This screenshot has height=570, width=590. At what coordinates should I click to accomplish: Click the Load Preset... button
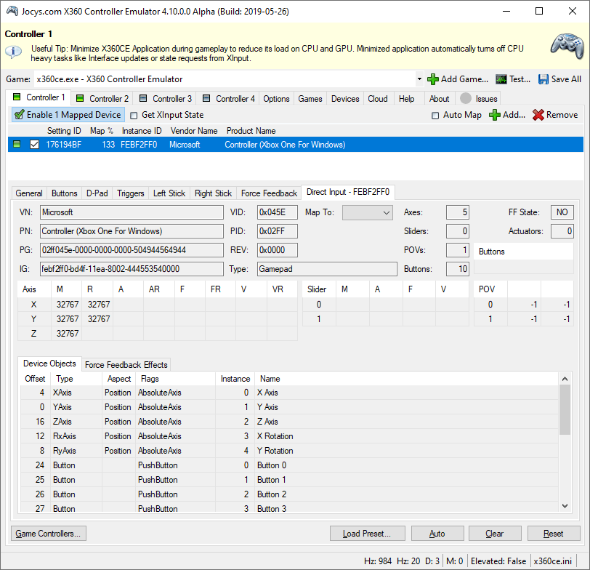[x=367, y=534]
